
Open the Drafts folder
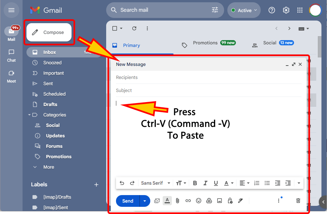[x=50, y=104]
